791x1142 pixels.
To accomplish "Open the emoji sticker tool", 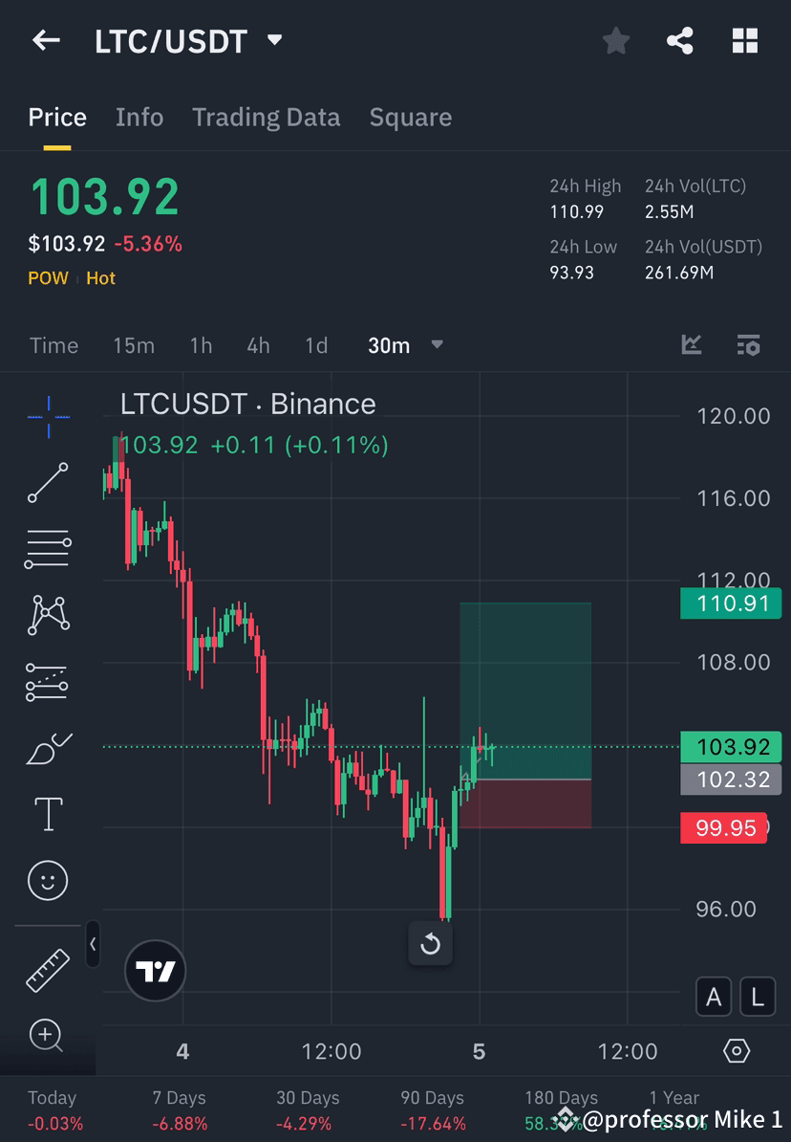I will (48, 880).
